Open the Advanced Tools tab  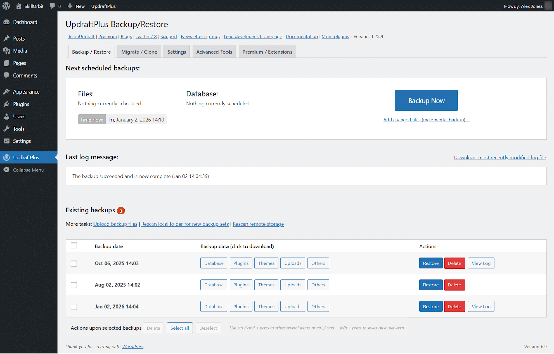click(x=214, y=52)
